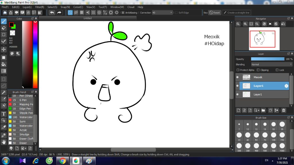Open snap settings gear

pos(117,13)
